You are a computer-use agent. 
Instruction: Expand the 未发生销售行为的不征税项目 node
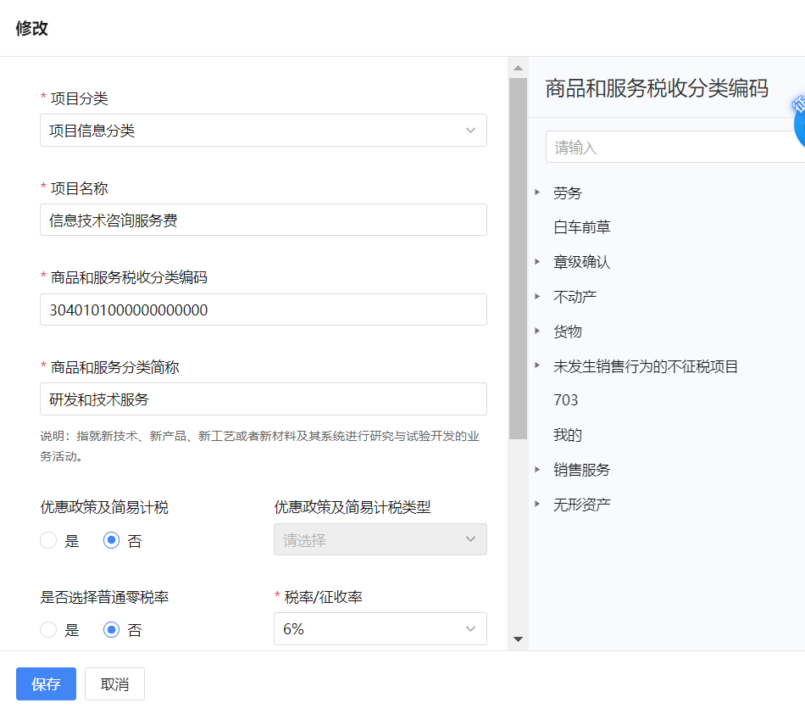(x=537, y=365)
